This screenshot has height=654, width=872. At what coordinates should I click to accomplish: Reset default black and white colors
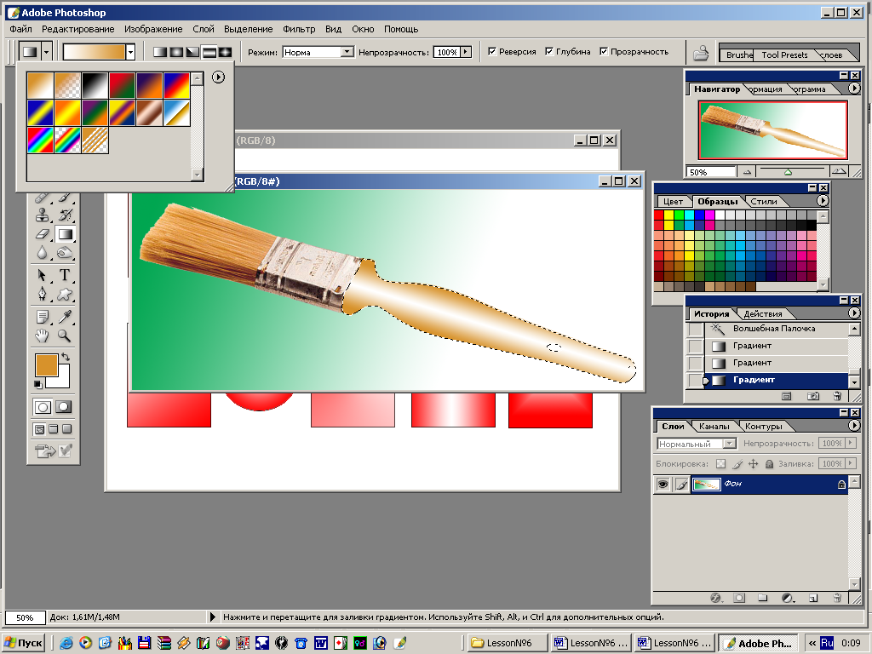tap(37, 384)
